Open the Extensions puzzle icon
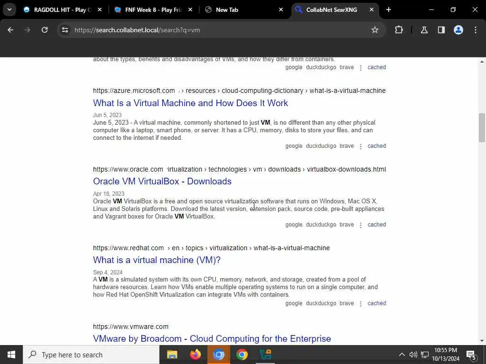This screenshot has height=364, width=486. click(x=399, y=30)
